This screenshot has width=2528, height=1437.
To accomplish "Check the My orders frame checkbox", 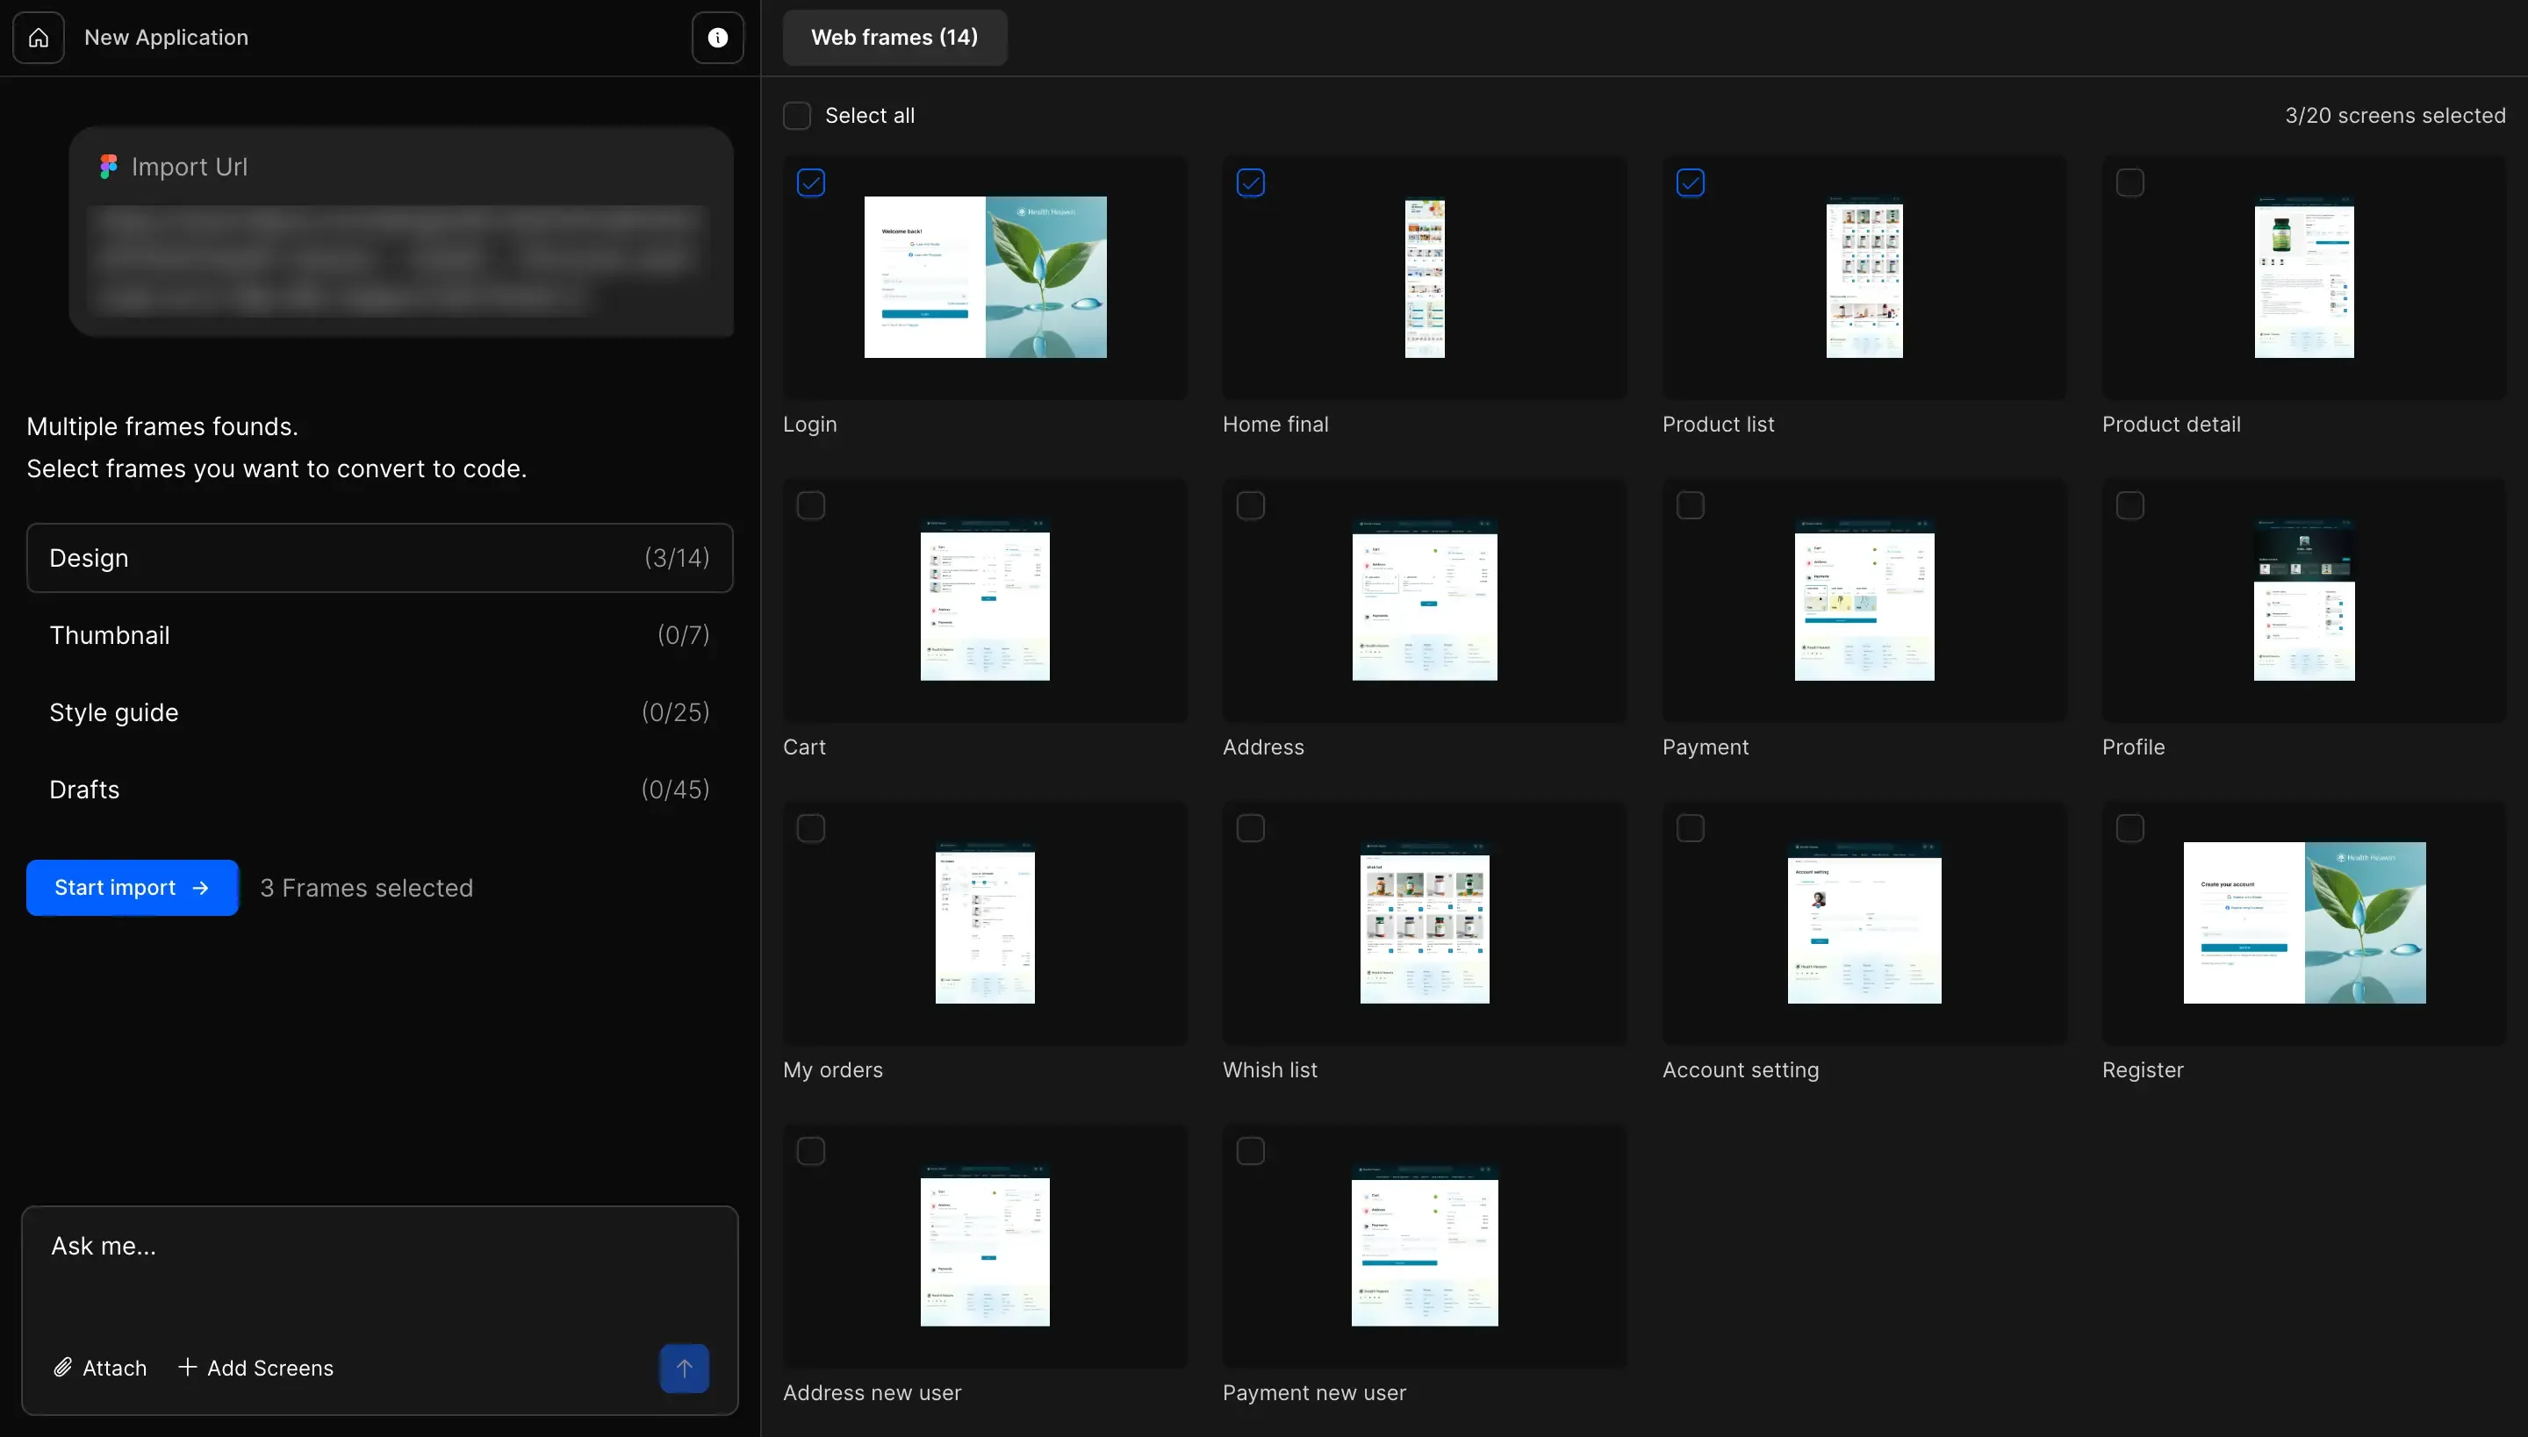I will pos(811,828).
